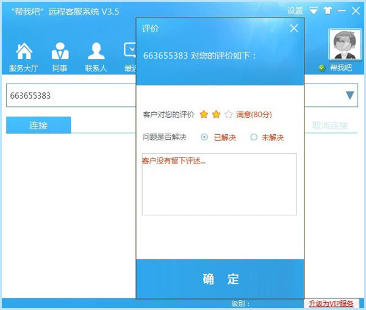Image resolution: width=366 pixels, height=310 pixels.
Task: Click the second rating star
Action: coord(216,114)
